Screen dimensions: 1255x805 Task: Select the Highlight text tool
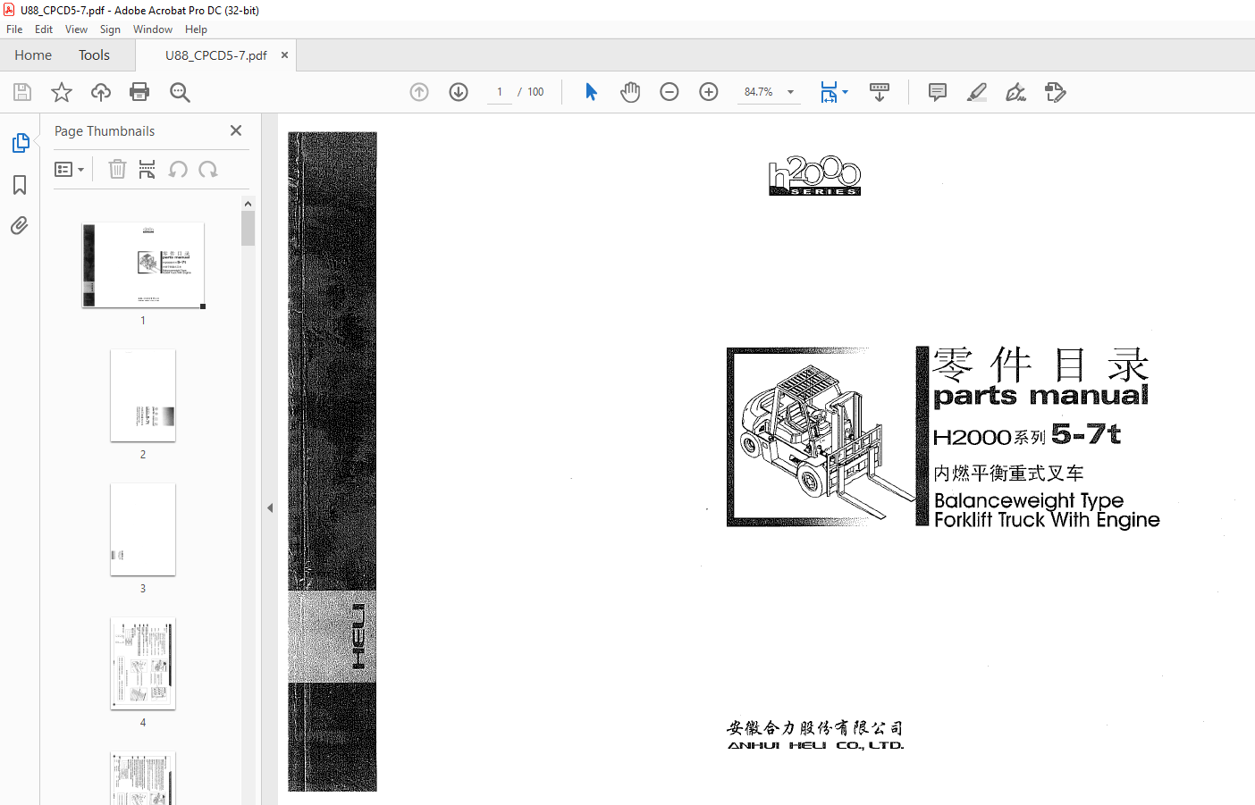[x=977, y=92]
